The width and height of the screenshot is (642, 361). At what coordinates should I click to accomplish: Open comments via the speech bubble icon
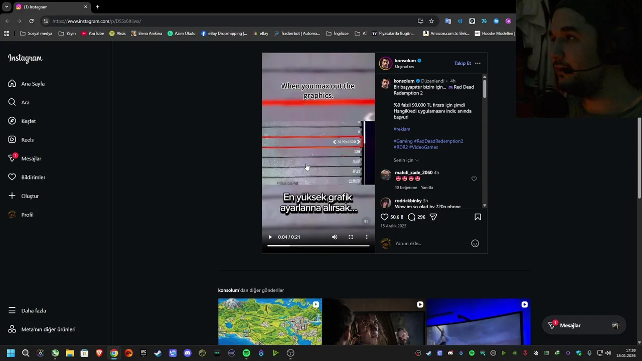coord(412,217)
